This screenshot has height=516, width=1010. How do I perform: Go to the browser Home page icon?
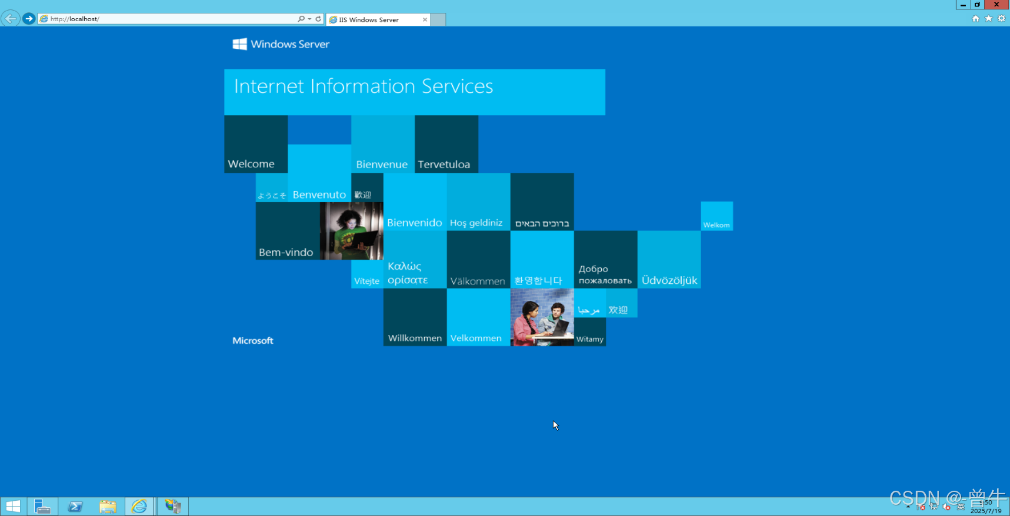pos(976,19)
